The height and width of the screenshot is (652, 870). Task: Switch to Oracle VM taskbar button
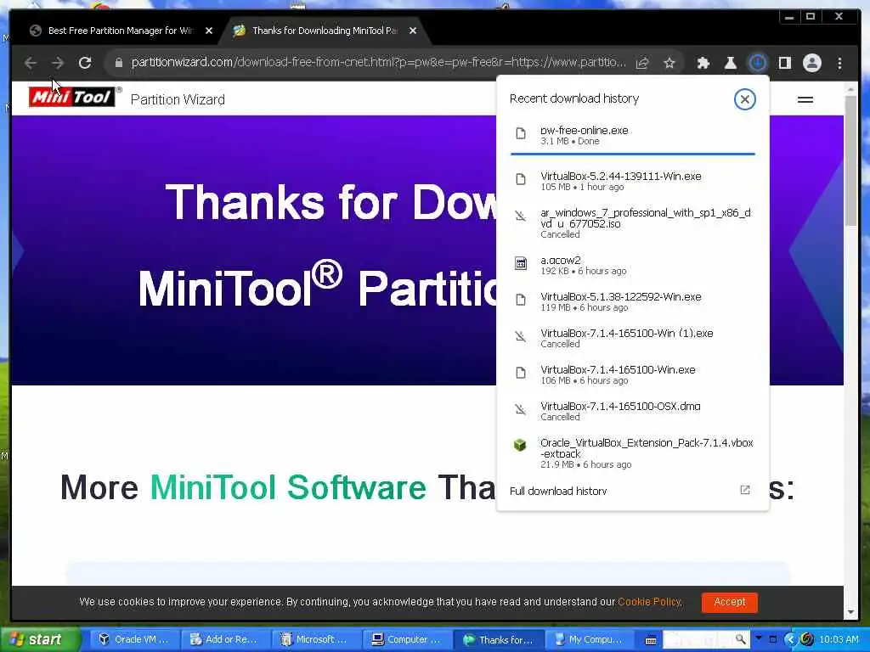(x=133, y=639)
